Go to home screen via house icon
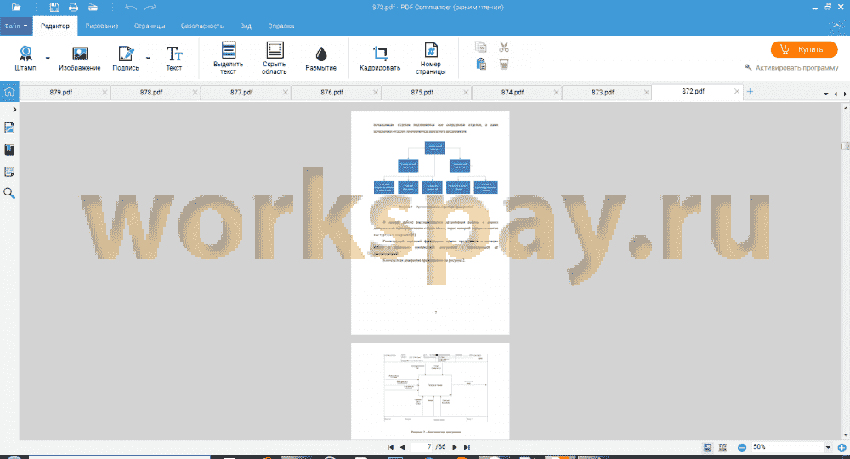Viewport: 850px width, 459px height. [9, 92]
